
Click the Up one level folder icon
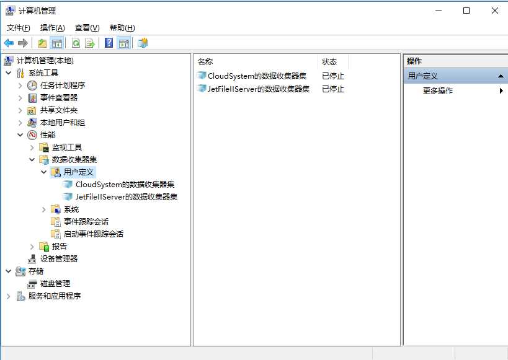(x=42, y=43)
